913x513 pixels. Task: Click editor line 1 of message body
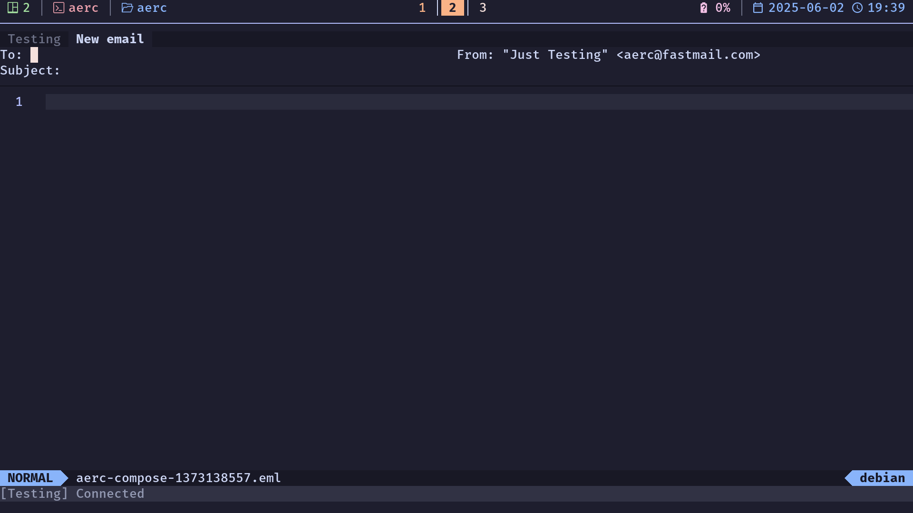click(x=479, y=102)
